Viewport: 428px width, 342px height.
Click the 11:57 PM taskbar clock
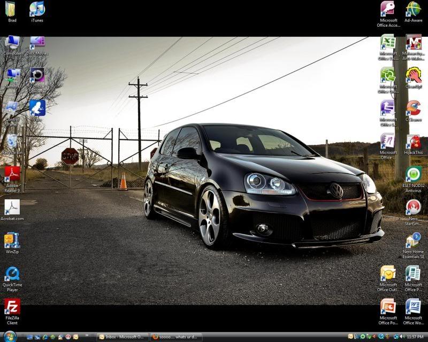(x=415, y=337)
